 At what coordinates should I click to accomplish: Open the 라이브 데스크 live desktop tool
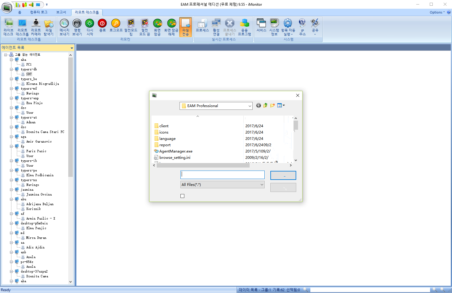tap(8, 27)
